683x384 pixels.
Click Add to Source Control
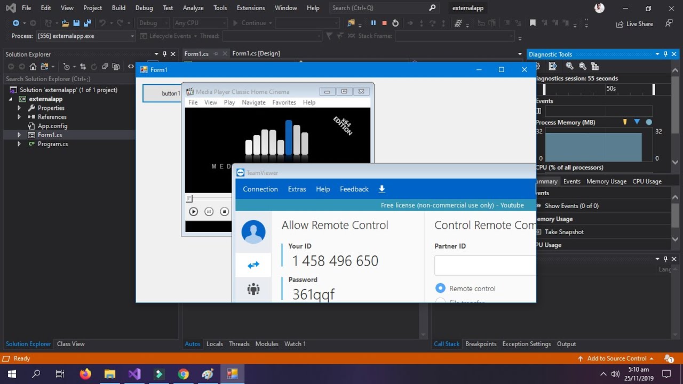coord(616,358)
